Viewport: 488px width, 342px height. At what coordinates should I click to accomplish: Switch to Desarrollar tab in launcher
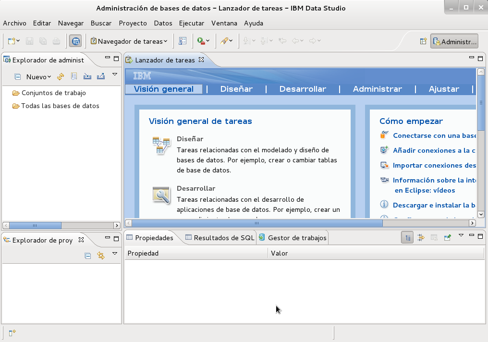(x=303, y=89)
